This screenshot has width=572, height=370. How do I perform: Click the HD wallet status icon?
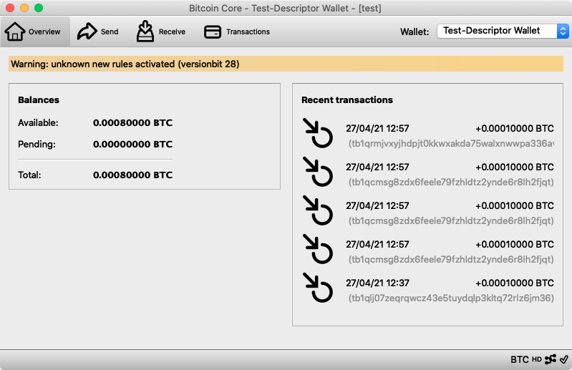(537, 359)
